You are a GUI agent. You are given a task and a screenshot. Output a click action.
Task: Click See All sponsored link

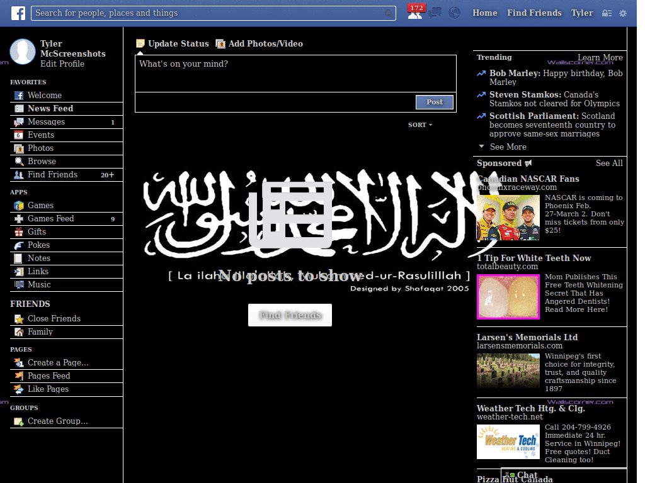coord(609,163)
